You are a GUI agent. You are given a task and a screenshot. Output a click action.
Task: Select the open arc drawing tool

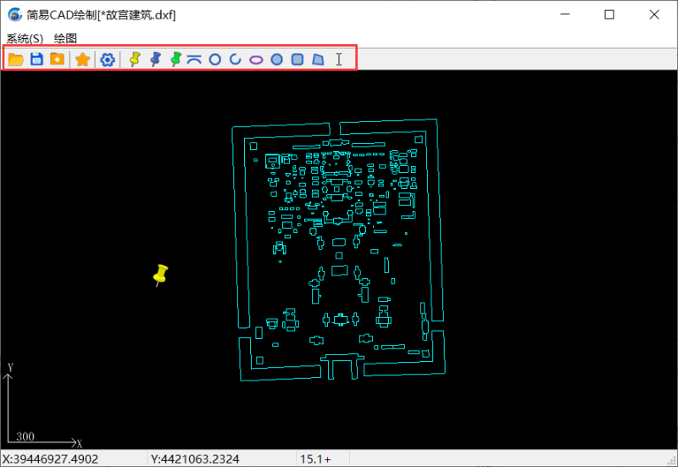click(x=236, y=59)
